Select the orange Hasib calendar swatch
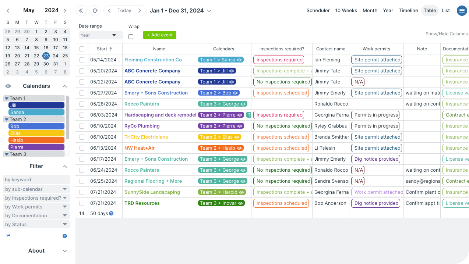Screen dimensions: 469x264 tap(36, 140)
